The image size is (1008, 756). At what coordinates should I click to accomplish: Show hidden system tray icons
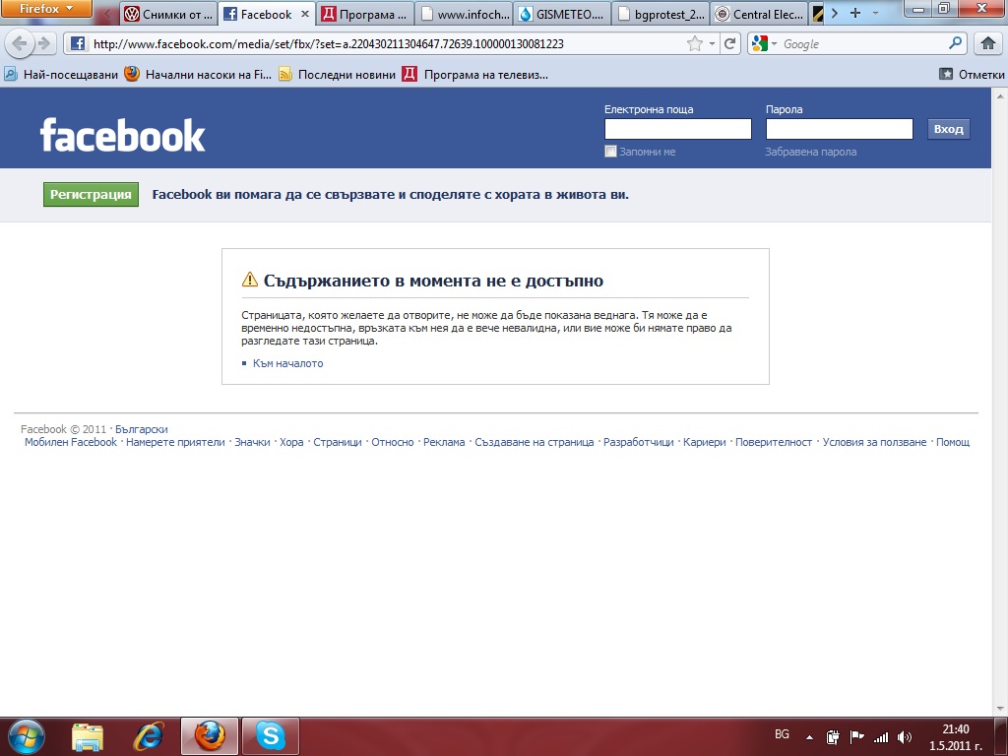point(809,736)
